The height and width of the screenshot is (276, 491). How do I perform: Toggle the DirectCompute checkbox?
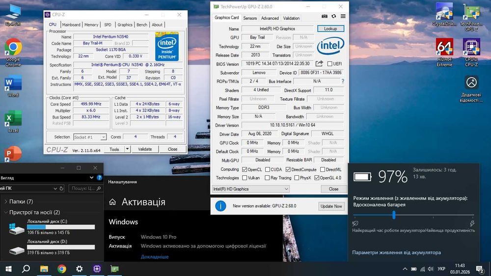click(288, 169)
